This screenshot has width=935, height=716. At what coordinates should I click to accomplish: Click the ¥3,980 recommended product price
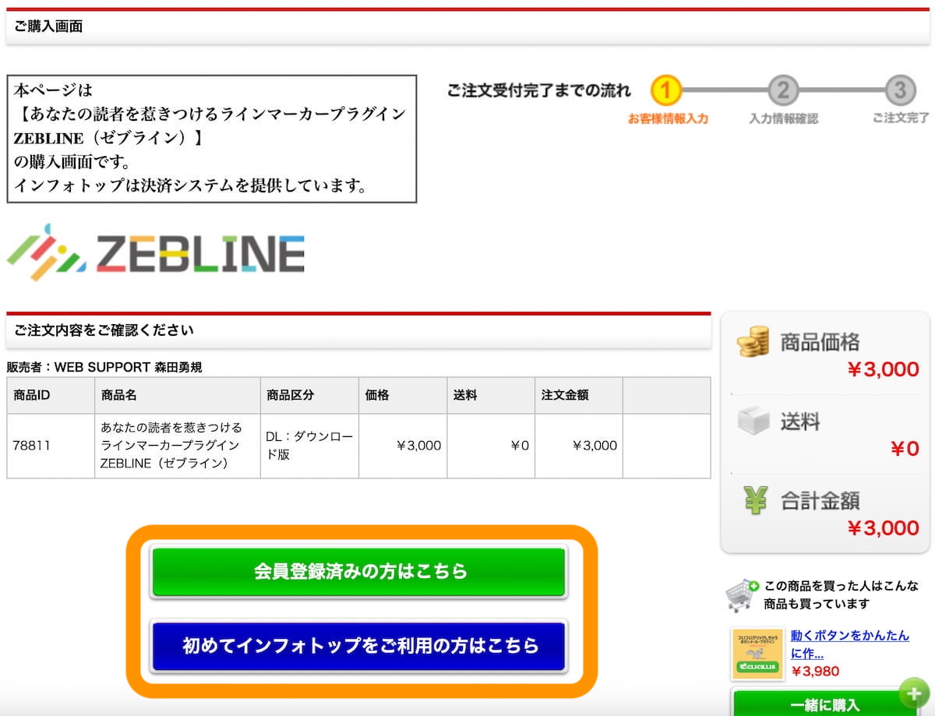(815, 671)
